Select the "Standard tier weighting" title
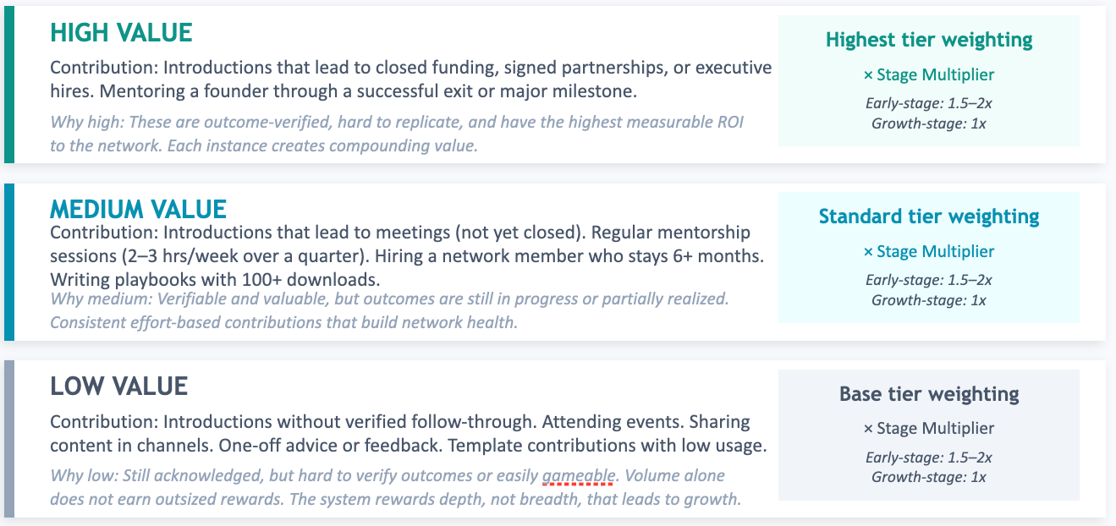Viewport: 1116px width, 526px height. (x=928, y=216)
